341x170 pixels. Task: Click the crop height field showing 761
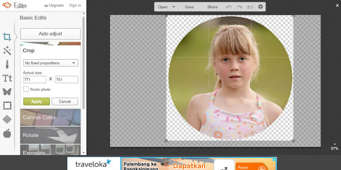point(66,80)
